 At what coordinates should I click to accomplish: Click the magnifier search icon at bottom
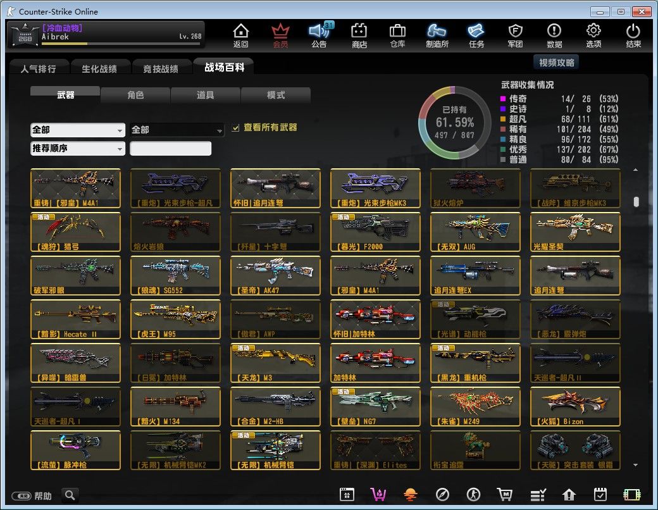tap(70, 495)
